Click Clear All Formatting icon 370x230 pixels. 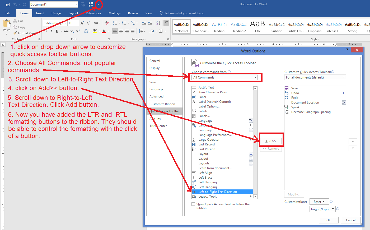(107, 23)
